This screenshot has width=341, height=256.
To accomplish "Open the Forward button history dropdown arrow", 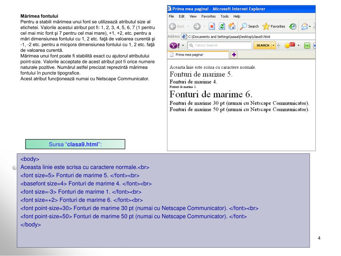I will pyautogui.click(x=204, y=26).
